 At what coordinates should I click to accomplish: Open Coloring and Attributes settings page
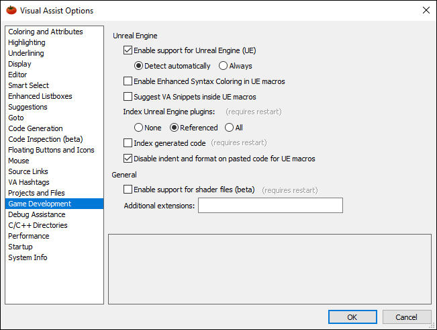point(46,32)
